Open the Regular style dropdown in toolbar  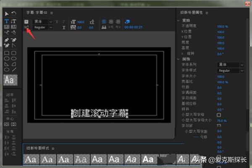43,27
